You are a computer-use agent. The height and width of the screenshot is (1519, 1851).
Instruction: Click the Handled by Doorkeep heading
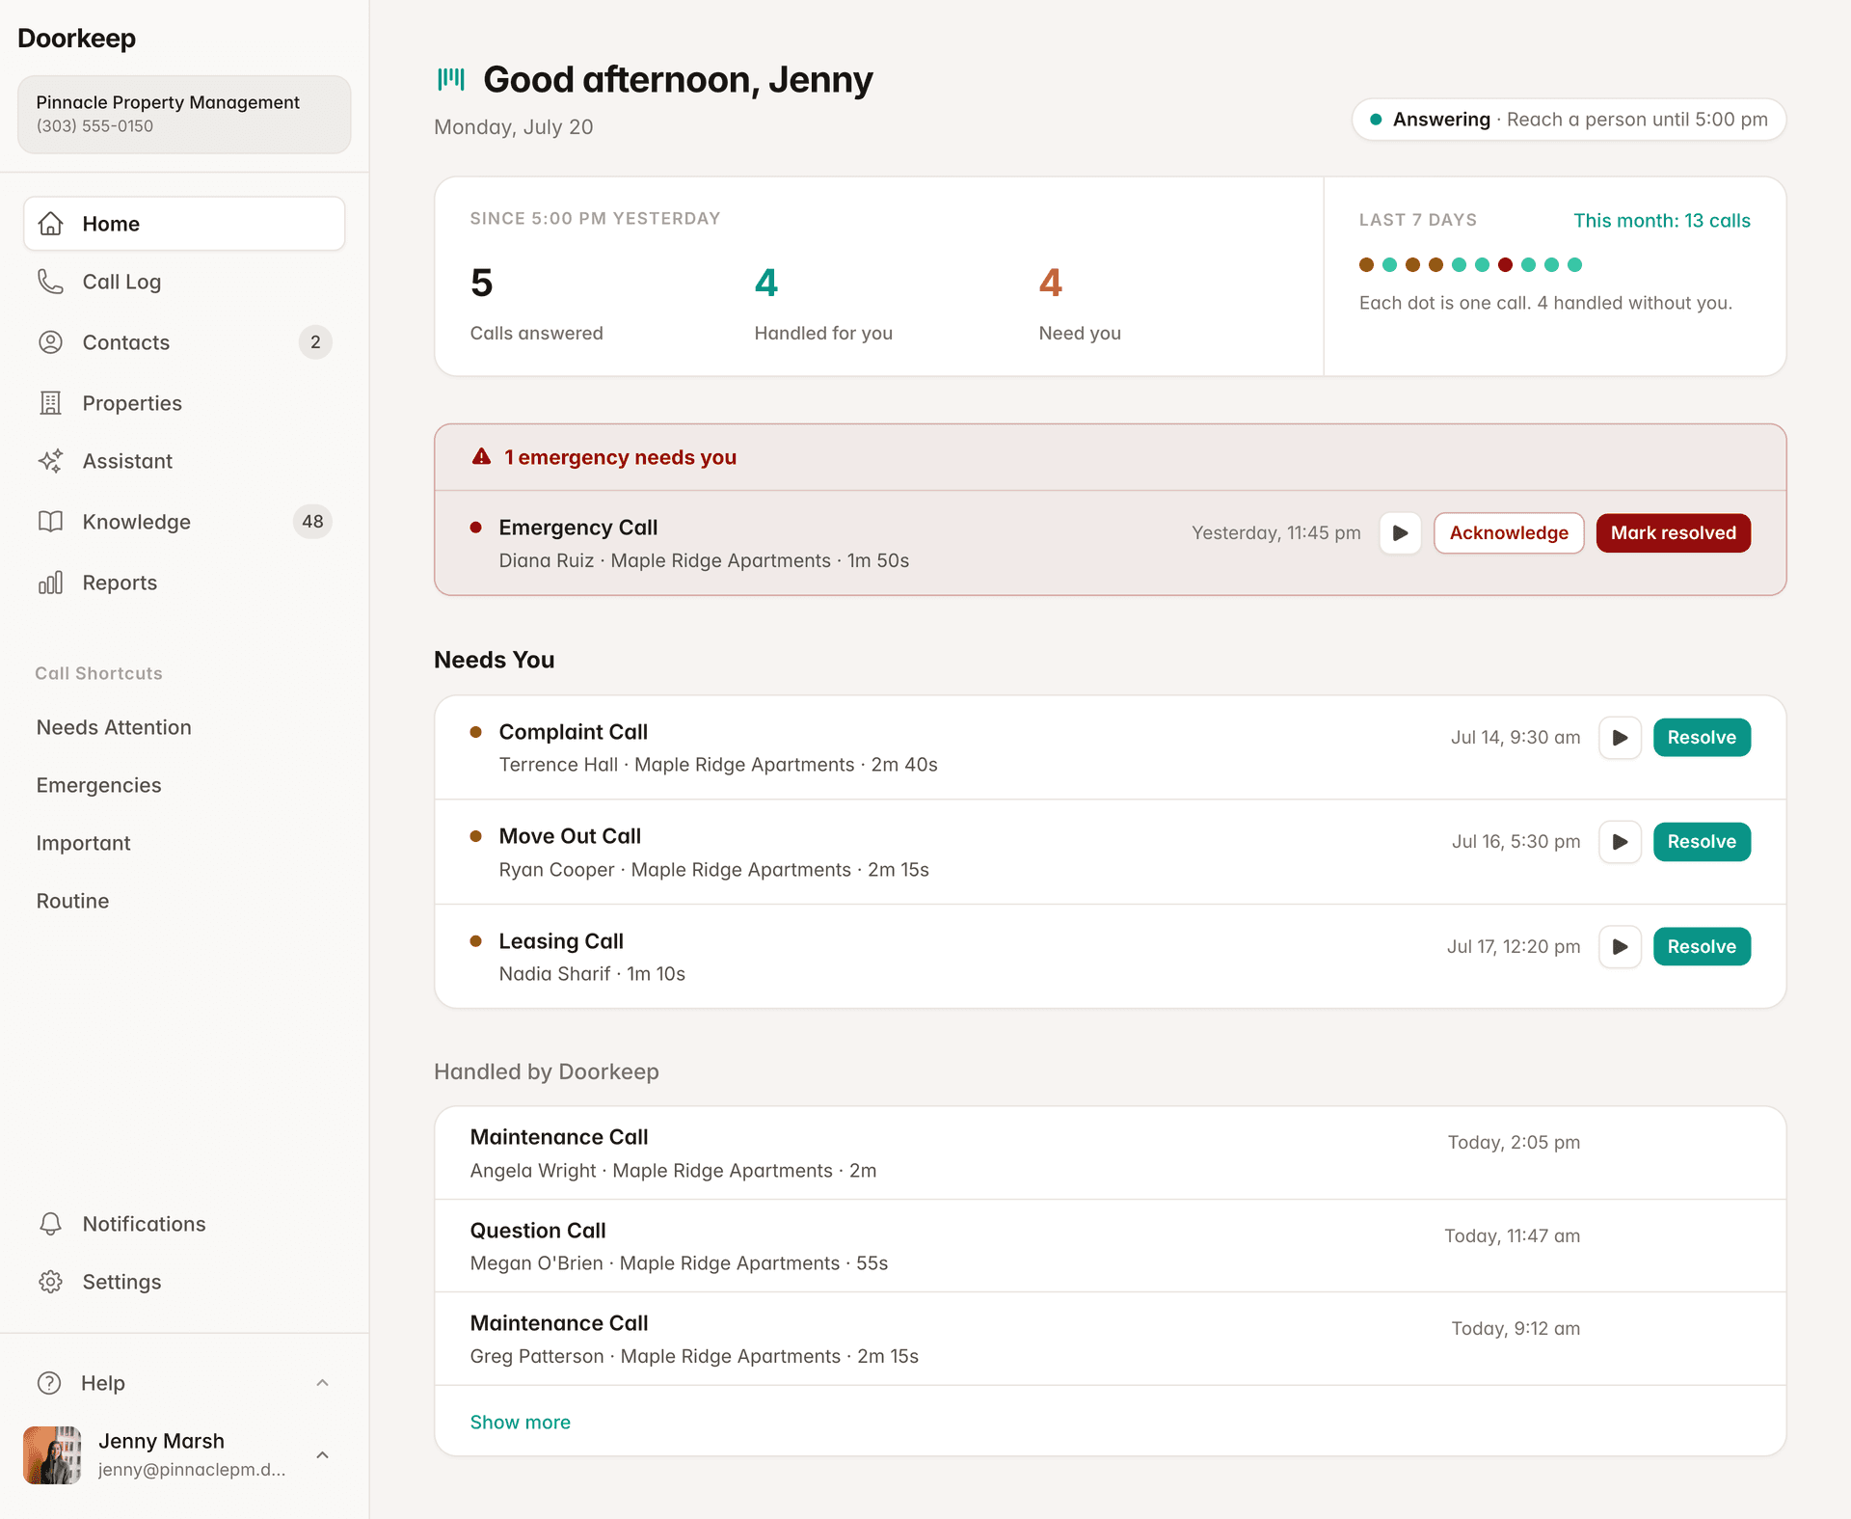point(547,1071)
